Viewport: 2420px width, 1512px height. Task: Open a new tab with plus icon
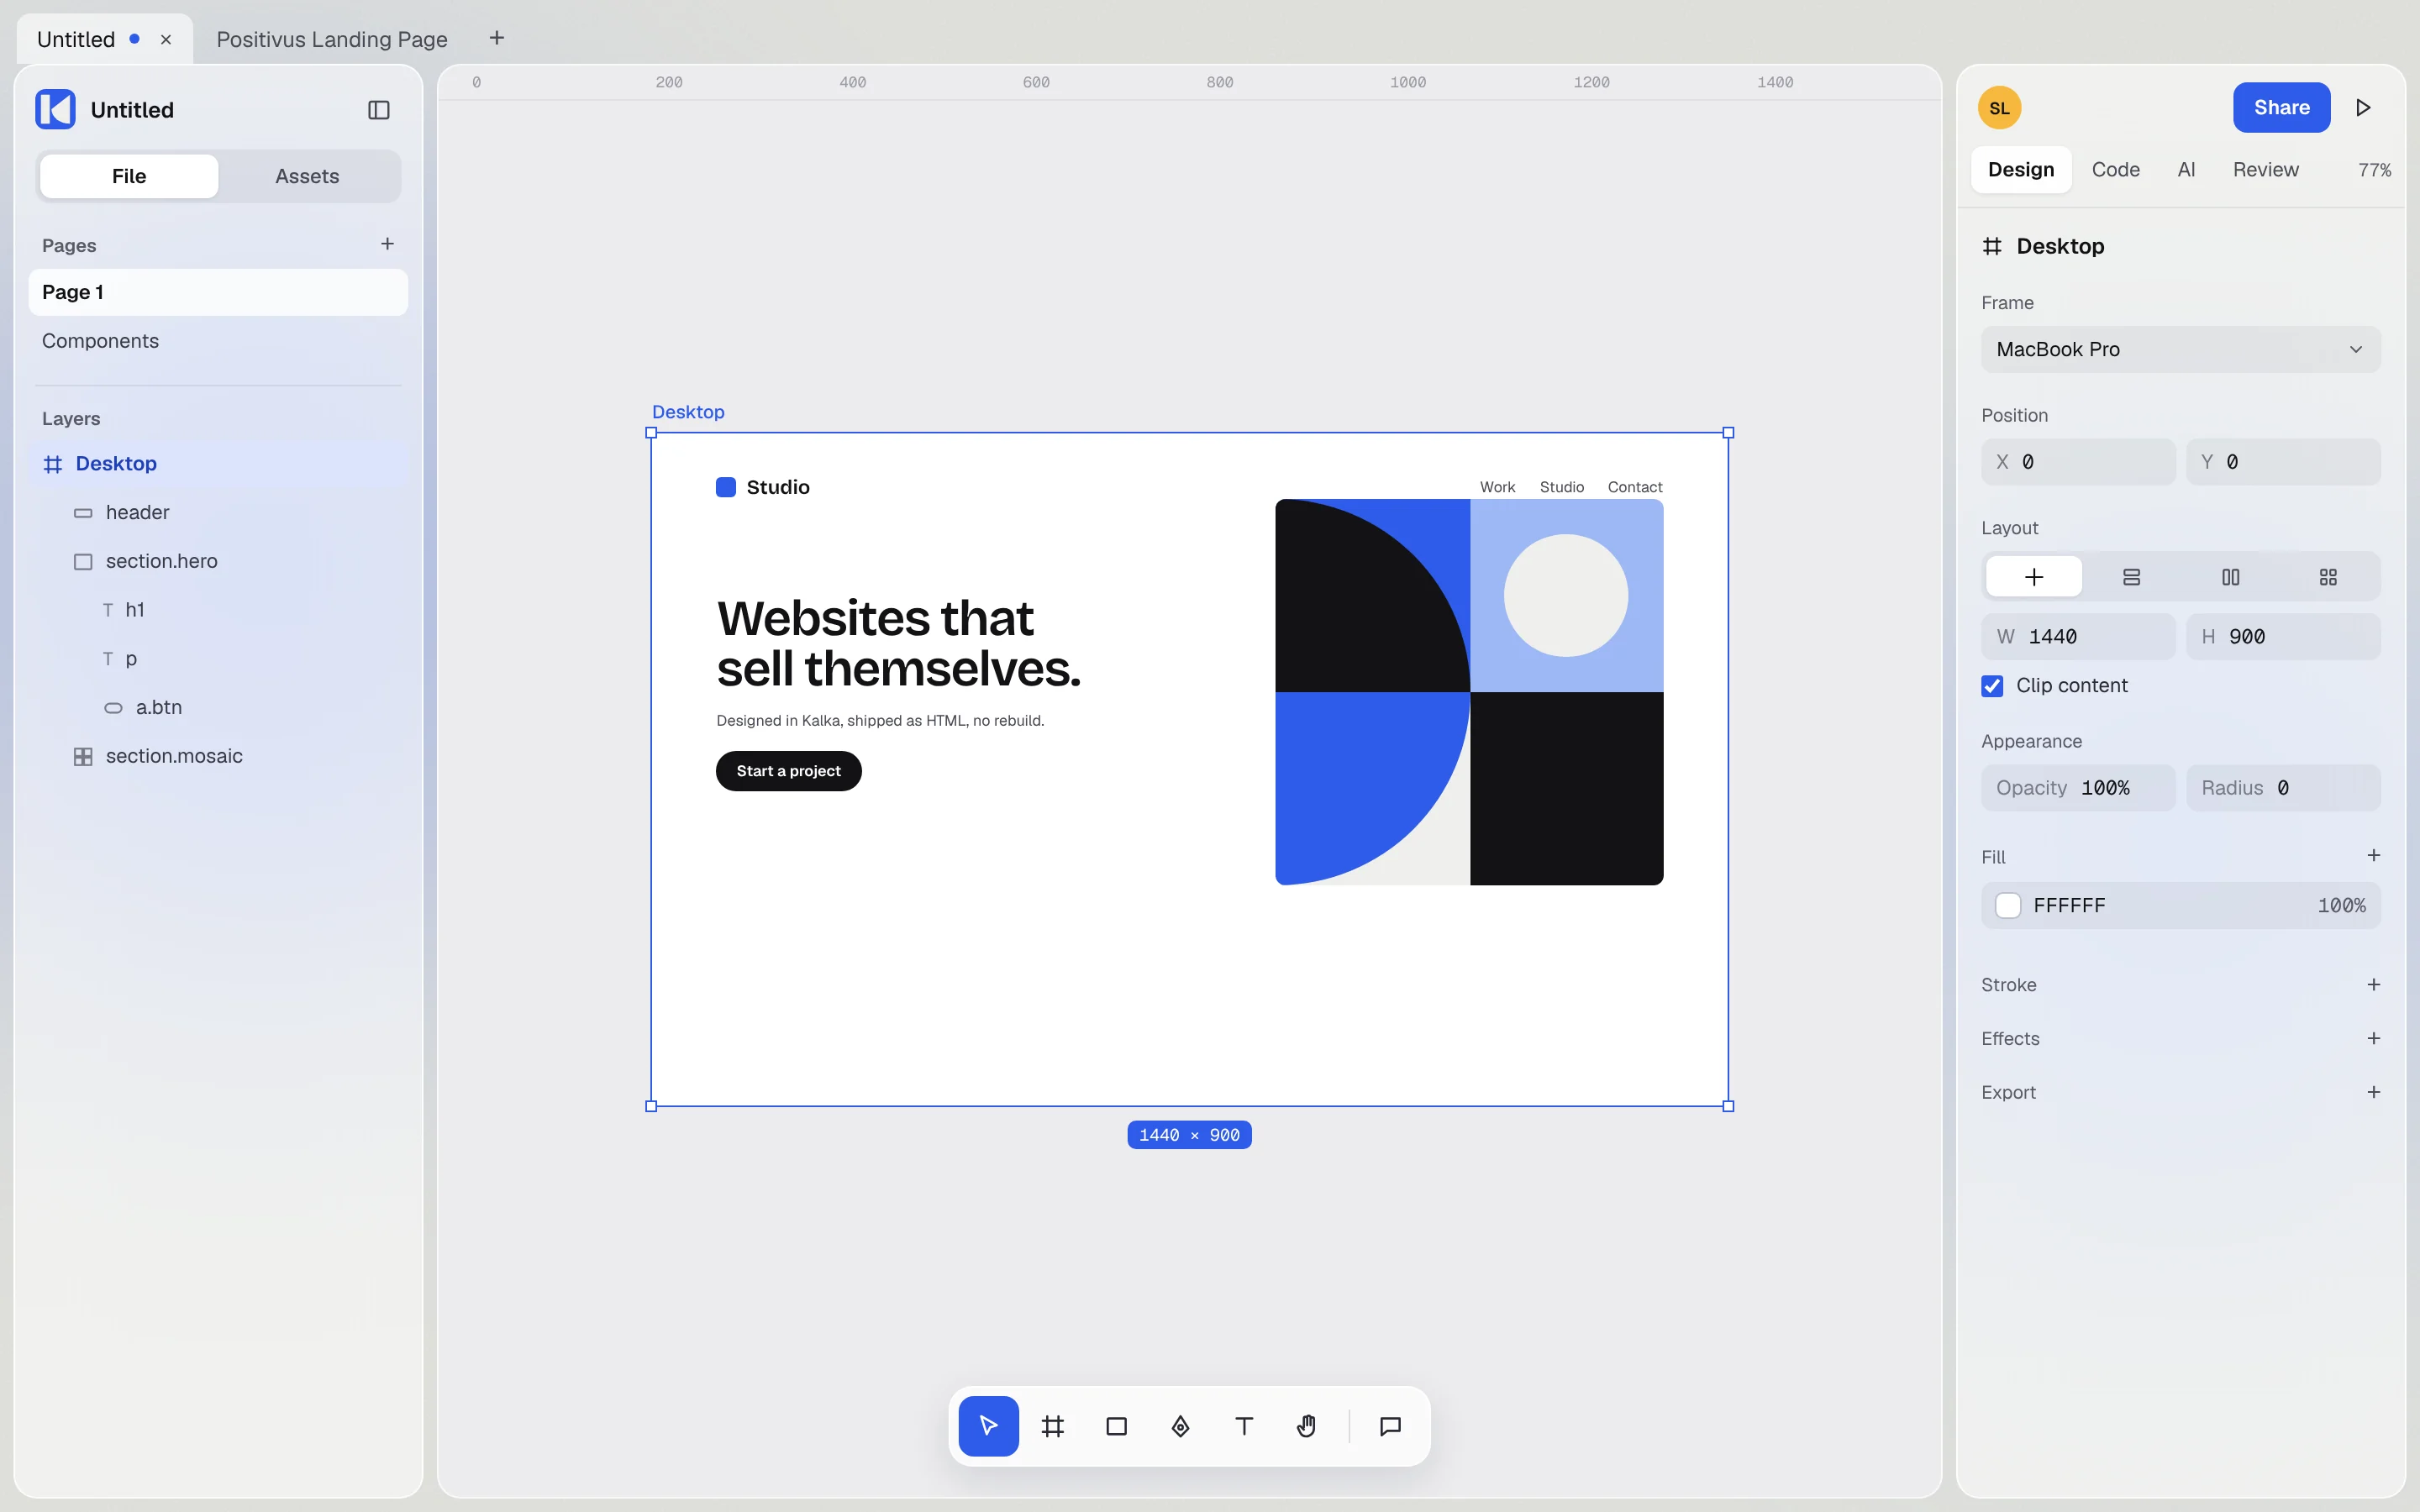click(497, 38)
